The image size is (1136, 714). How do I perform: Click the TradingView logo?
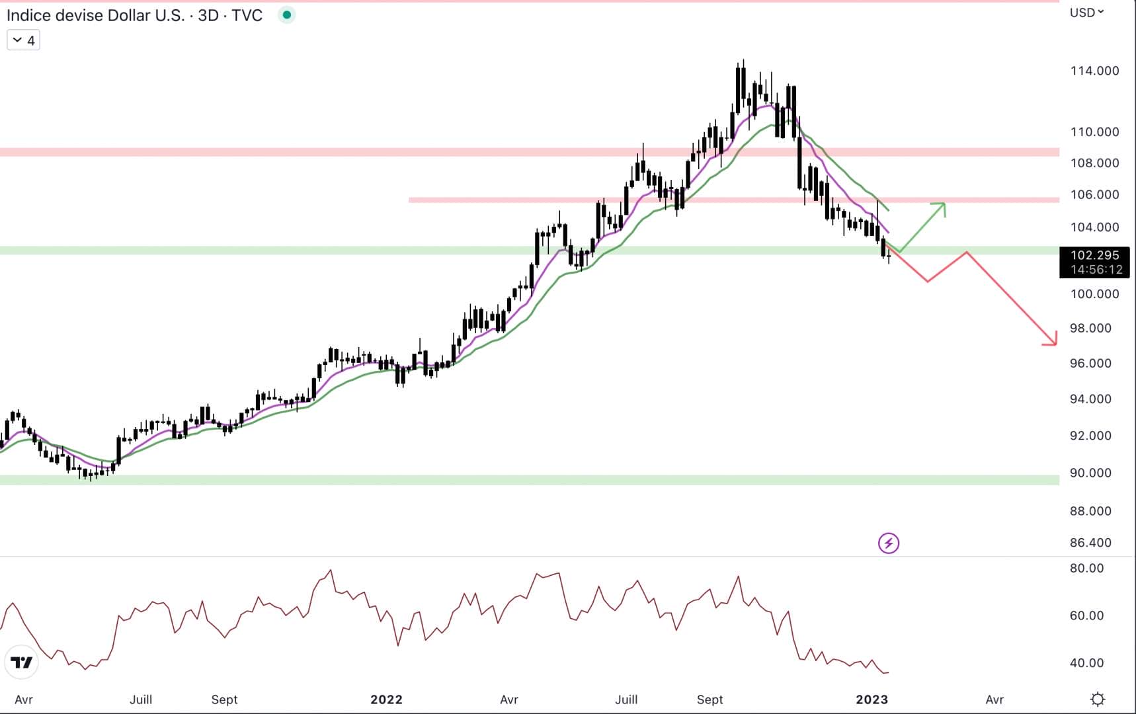21,662
